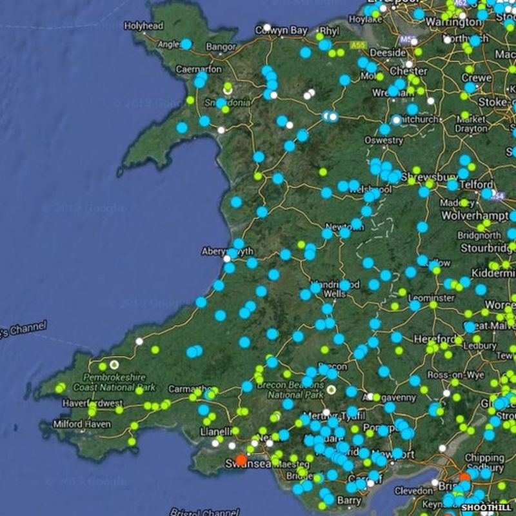Viewport: 516px width, 516px height.
Task: Click the blue marker near Crewe
Action: (x=470, y=87)
